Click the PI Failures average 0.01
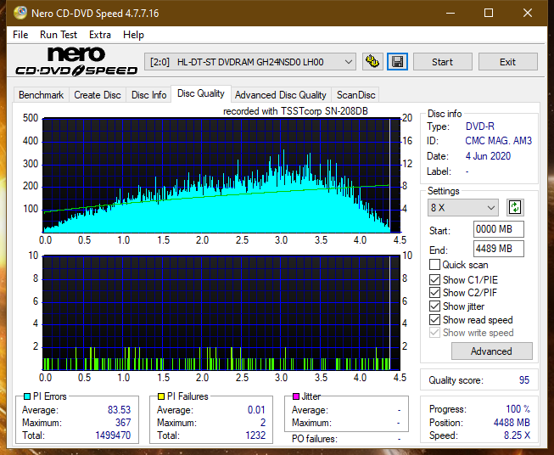This screenshot has height=455, width=554. tap(256, 410)
